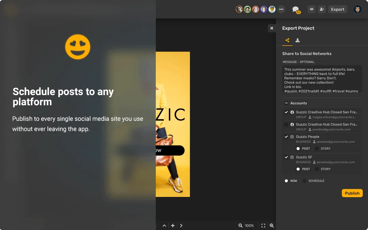Switch to the download export tab

297,40
